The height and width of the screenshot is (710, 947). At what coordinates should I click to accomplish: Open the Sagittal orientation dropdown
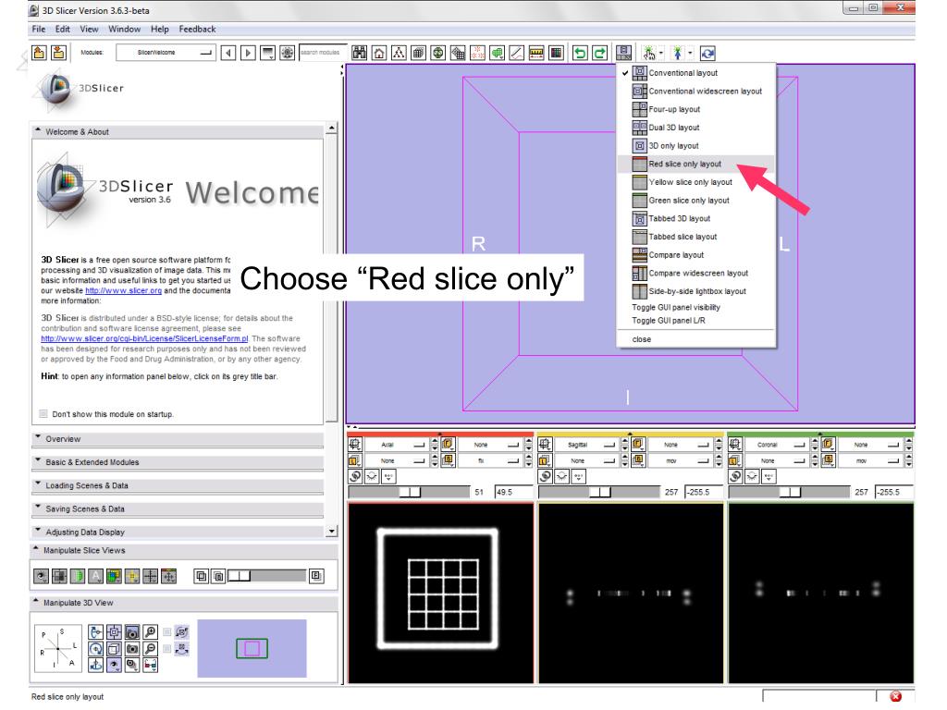point(585,445)
